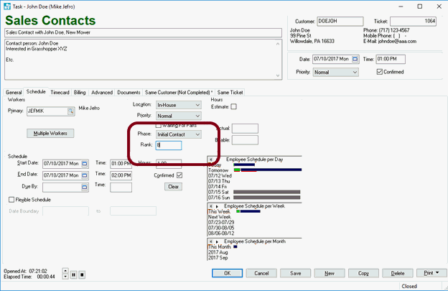Open the Due By calendar picker
This screenshot has width=448, height=291.
[x=83, y=187]
